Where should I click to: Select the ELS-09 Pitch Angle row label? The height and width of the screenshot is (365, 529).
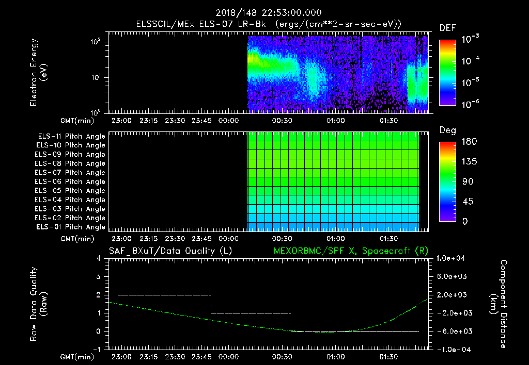click(70, 155)
